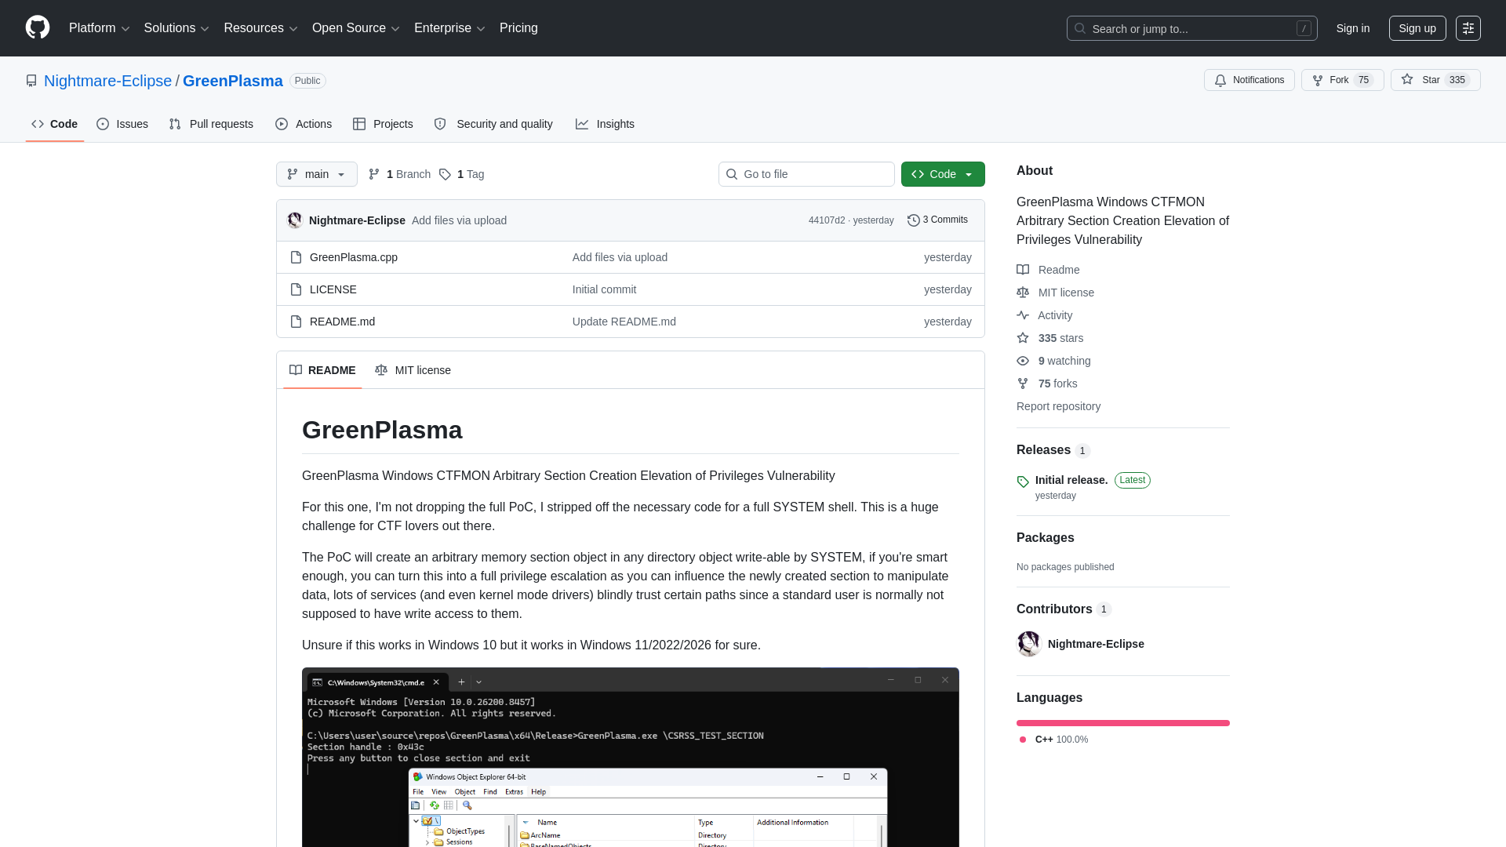Open the GreenPlasma.cpp file
Image resolution: width=1506 pixels, height=847 pixels.
[354, 257]
